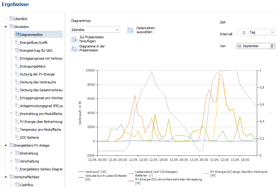Viewport: 277px width, 188px height.
Task: Expand the Einstrahlung pro Modulfläche node
Action: [x=12, y=114]
